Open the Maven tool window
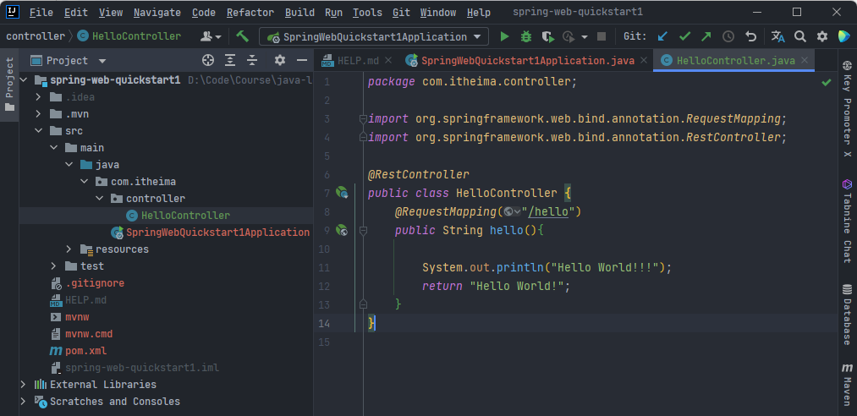857x416 pixels. pos(847,385)
